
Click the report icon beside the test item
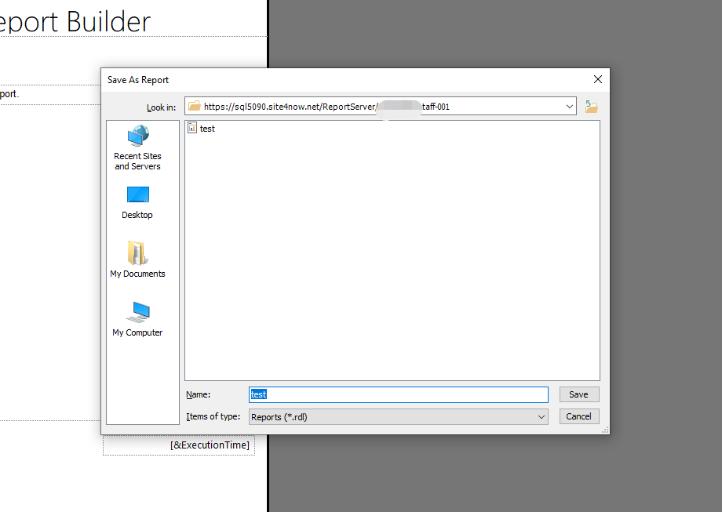coord(191,128)
